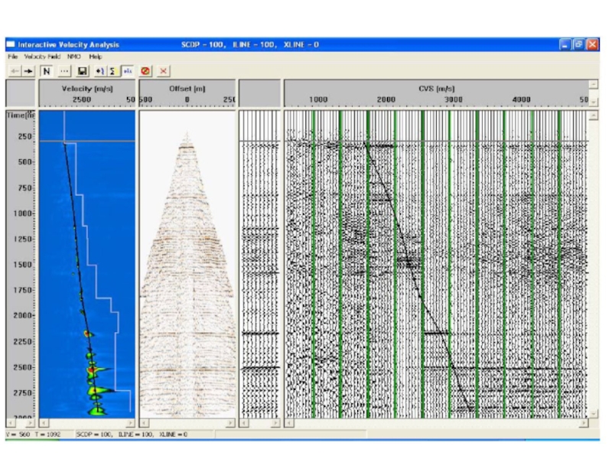Save velocities using the floppy disk icon

[83, 70]
